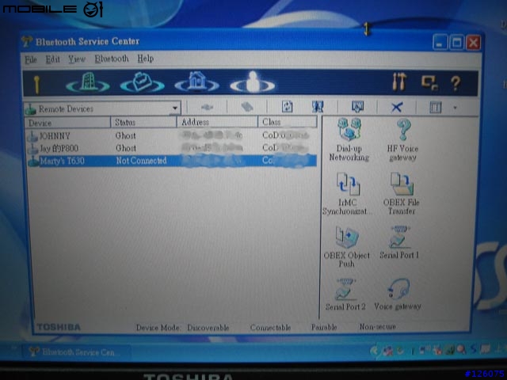507x380 pixels.
Task: Open the File menu
Action: pos(31,59)
